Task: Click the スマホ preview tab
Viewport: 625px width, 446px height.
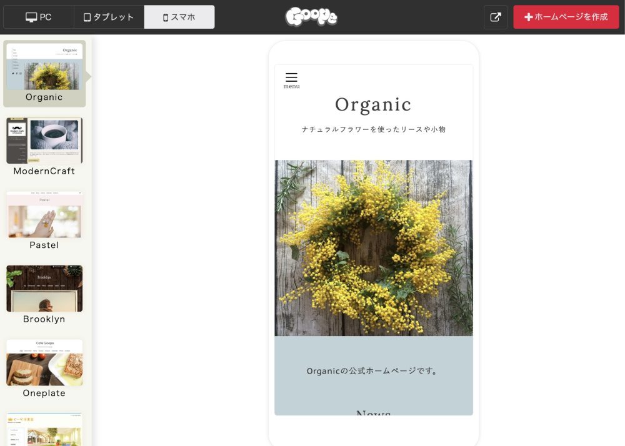Action: [x=179, y=17]
